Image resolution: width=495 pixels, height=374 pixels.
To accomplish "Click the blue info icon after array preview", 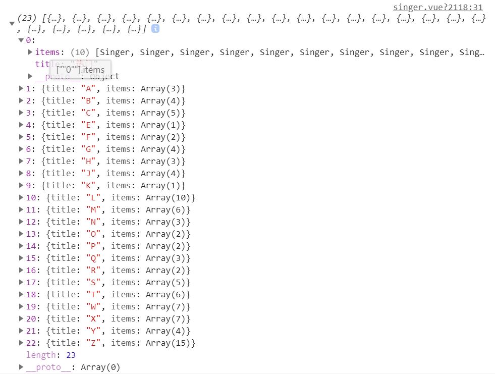I will tap(155, 29).
